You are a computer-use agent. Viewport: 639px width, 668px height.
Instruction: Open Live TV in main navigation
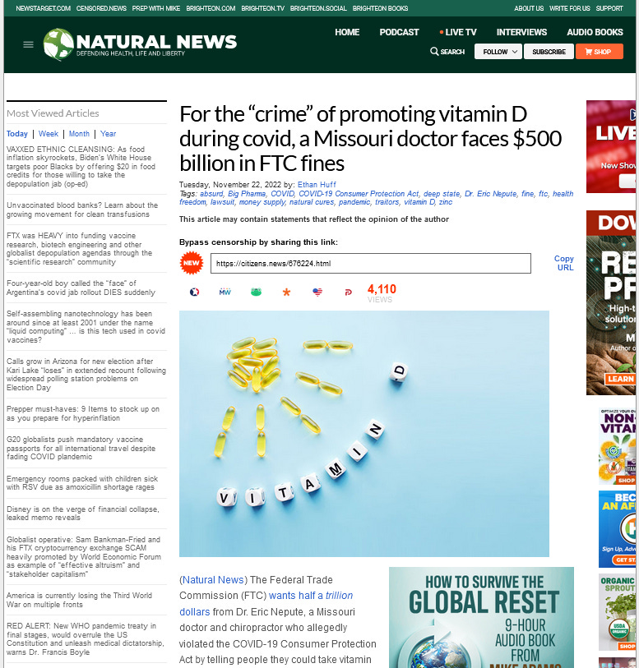pyautogui.click(x=458, y=32)
